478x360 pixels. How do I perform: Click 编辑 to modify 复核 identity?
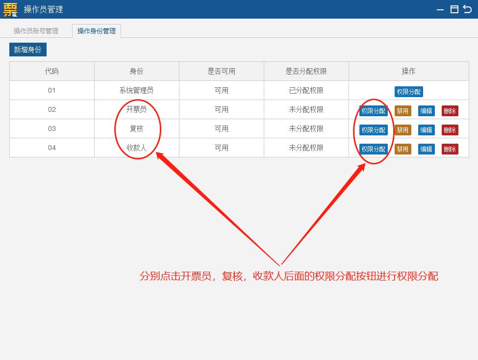tap(426, 129)
